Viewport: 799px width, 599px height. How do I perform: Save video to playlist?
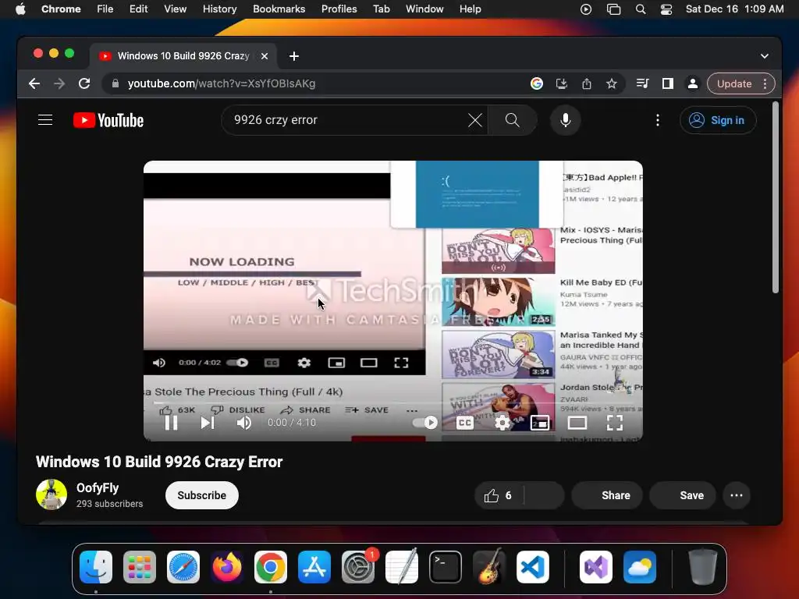point(683,495)
